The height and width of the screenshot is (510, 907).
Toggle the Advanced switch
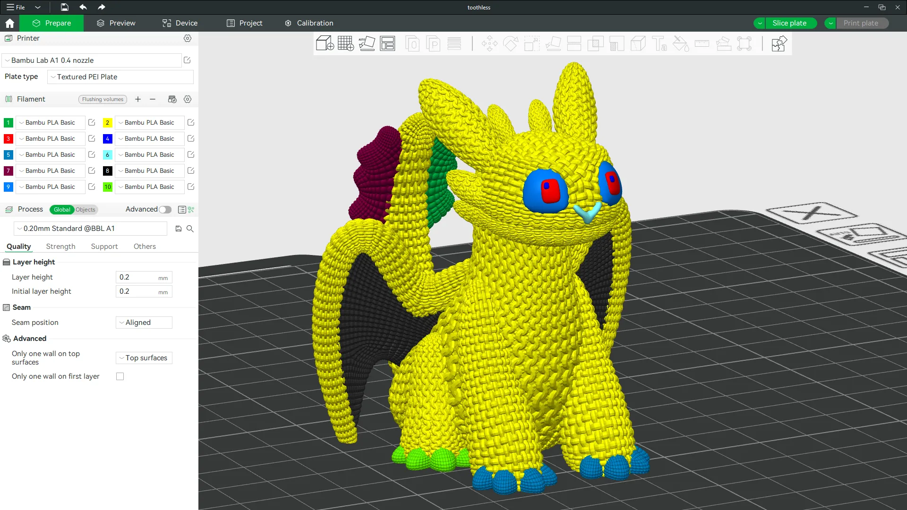165,210
